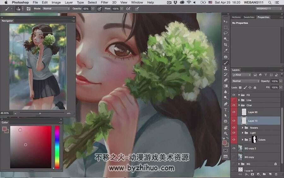The height and width of the screenshot is (178, 284).
Task: Click the rainbow hue slider strip
Action: pos(57,147)
